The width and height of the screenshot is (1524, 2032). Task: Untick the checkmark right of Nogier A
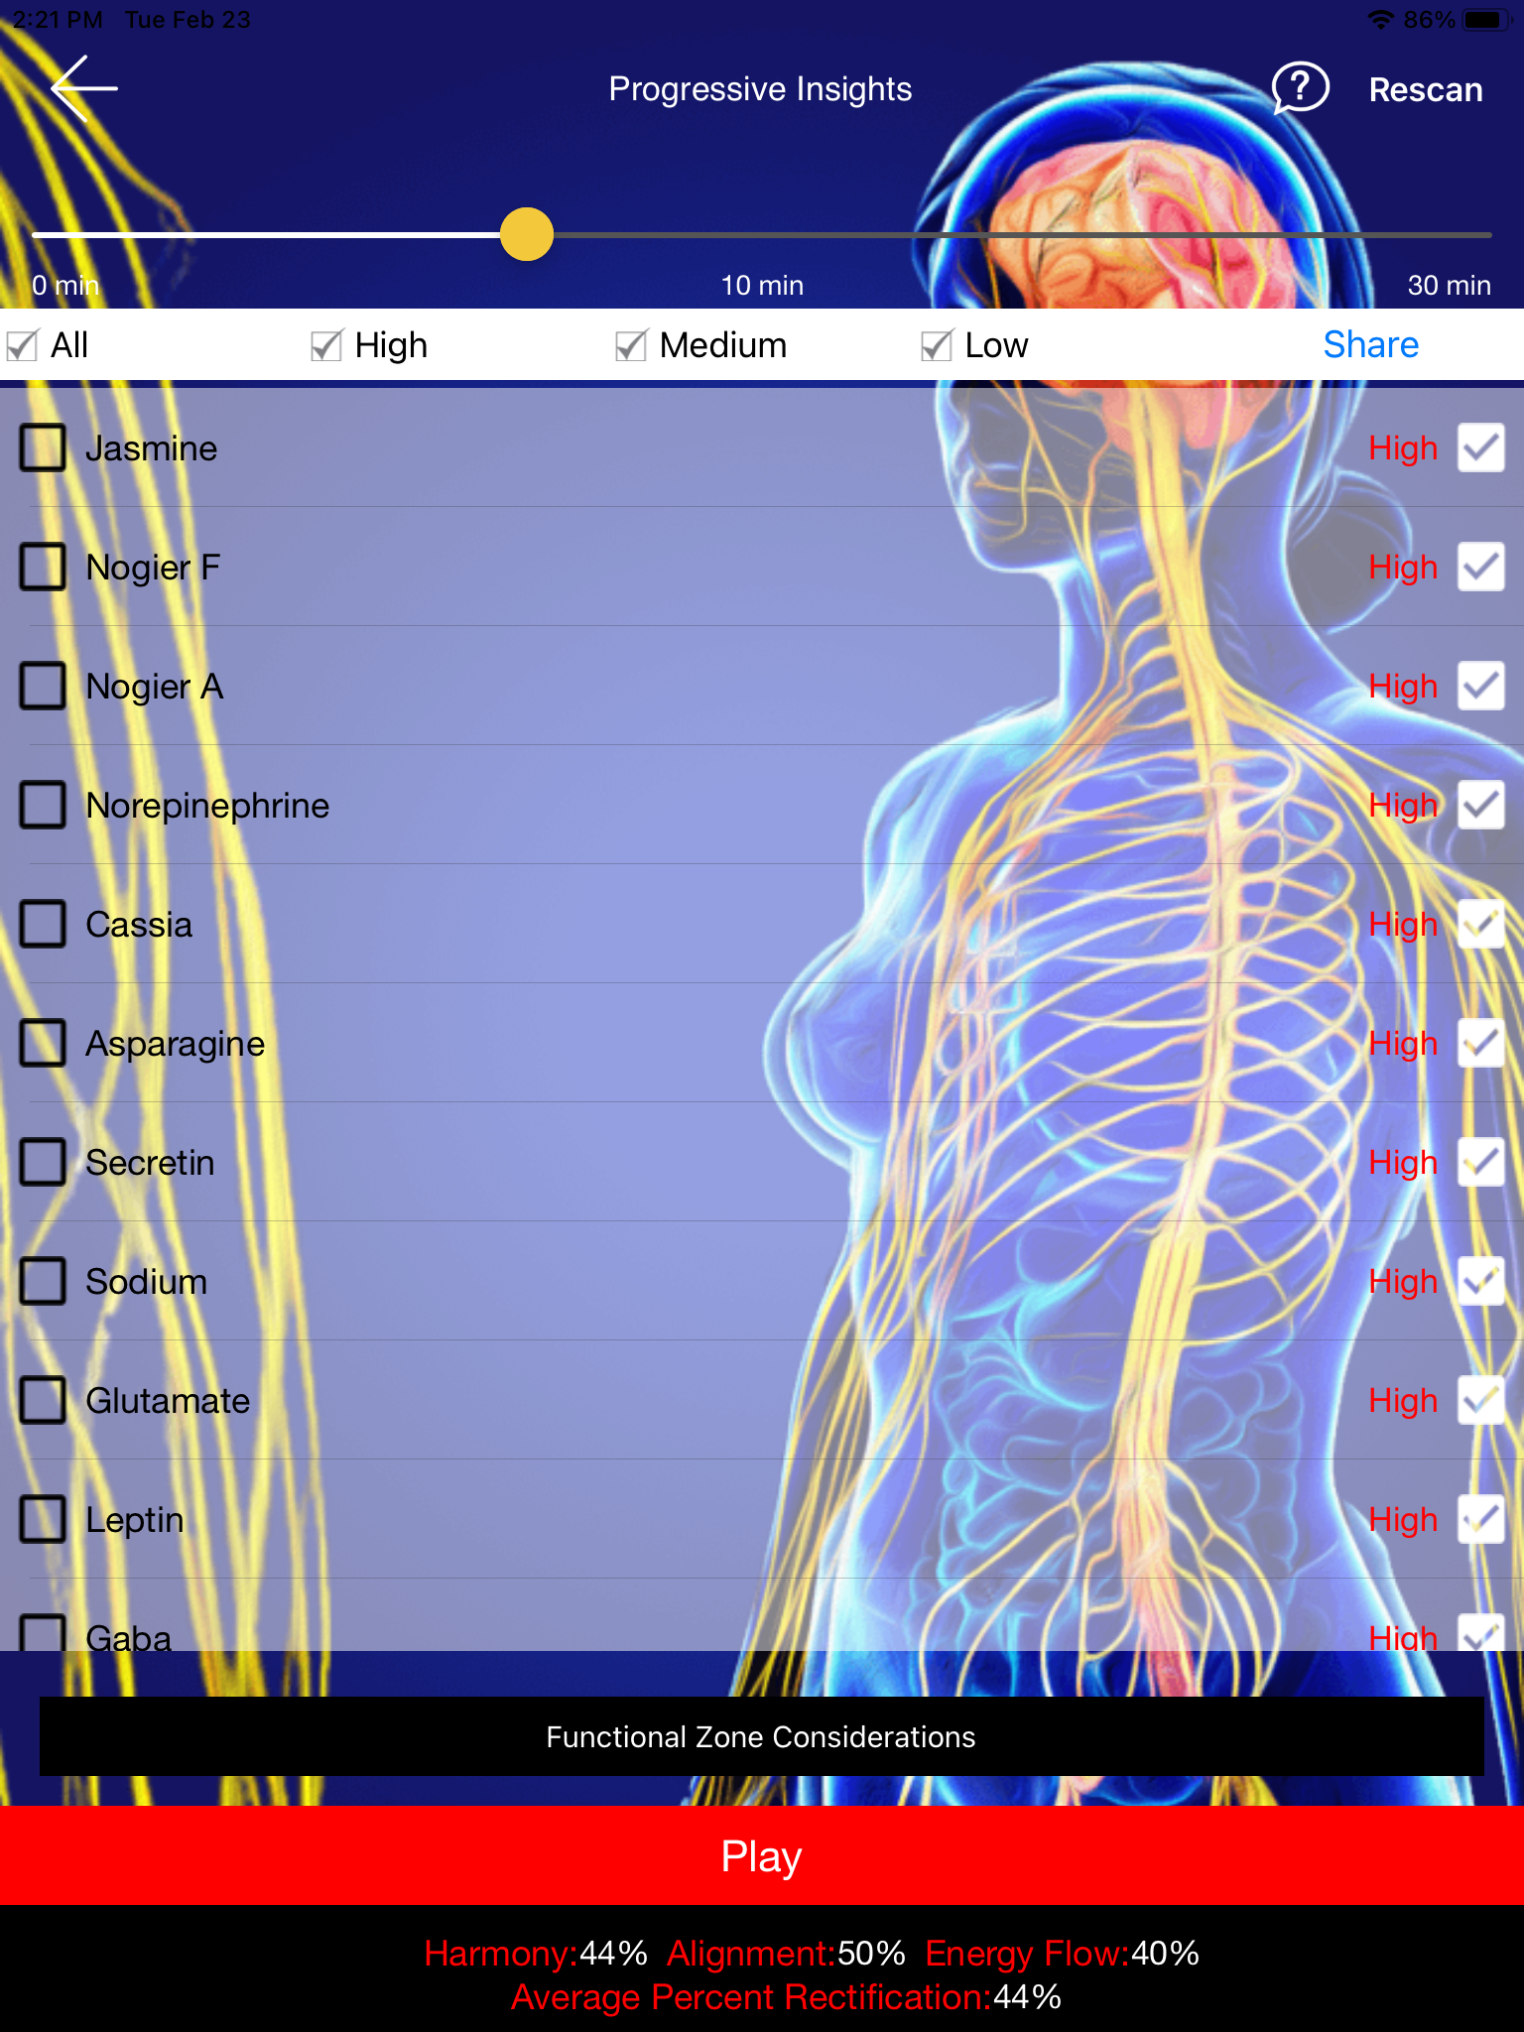click(1480, 686)
